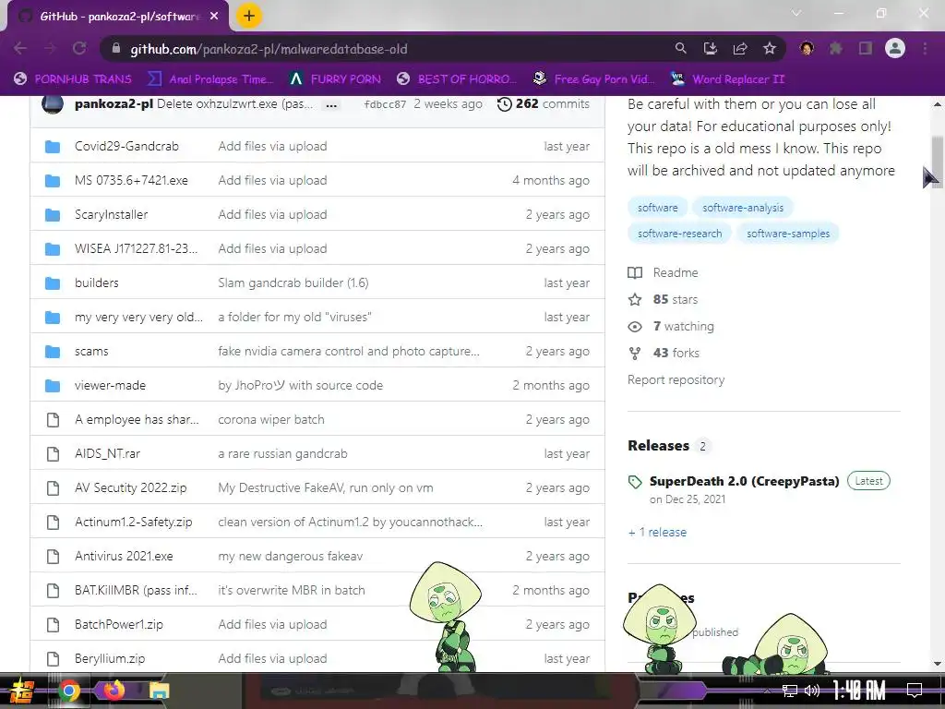Click Report repository link

(x=676, y=379)
